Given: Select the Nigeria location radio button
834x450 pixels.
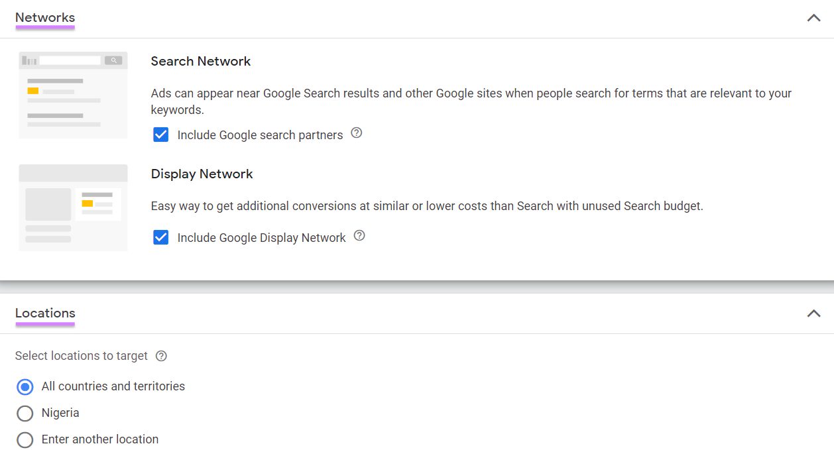Looking at the screenshot, I should click(25, 413).
